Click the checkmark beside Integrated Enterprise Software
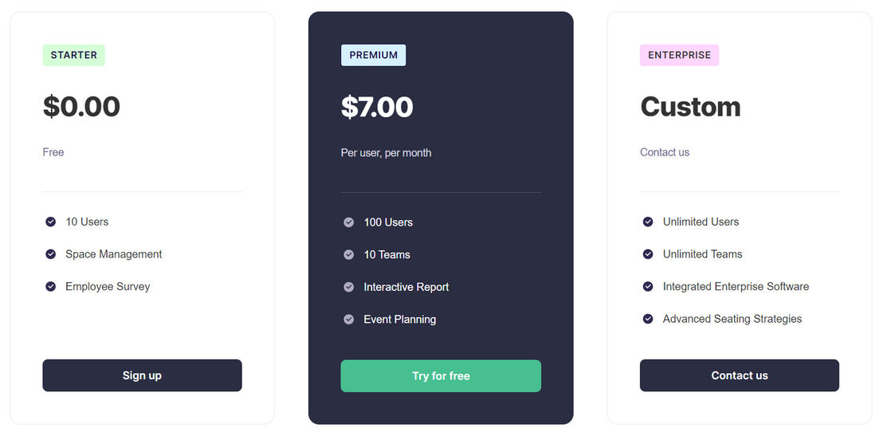This screenshot has height=436, width=883. coord(648,287)
